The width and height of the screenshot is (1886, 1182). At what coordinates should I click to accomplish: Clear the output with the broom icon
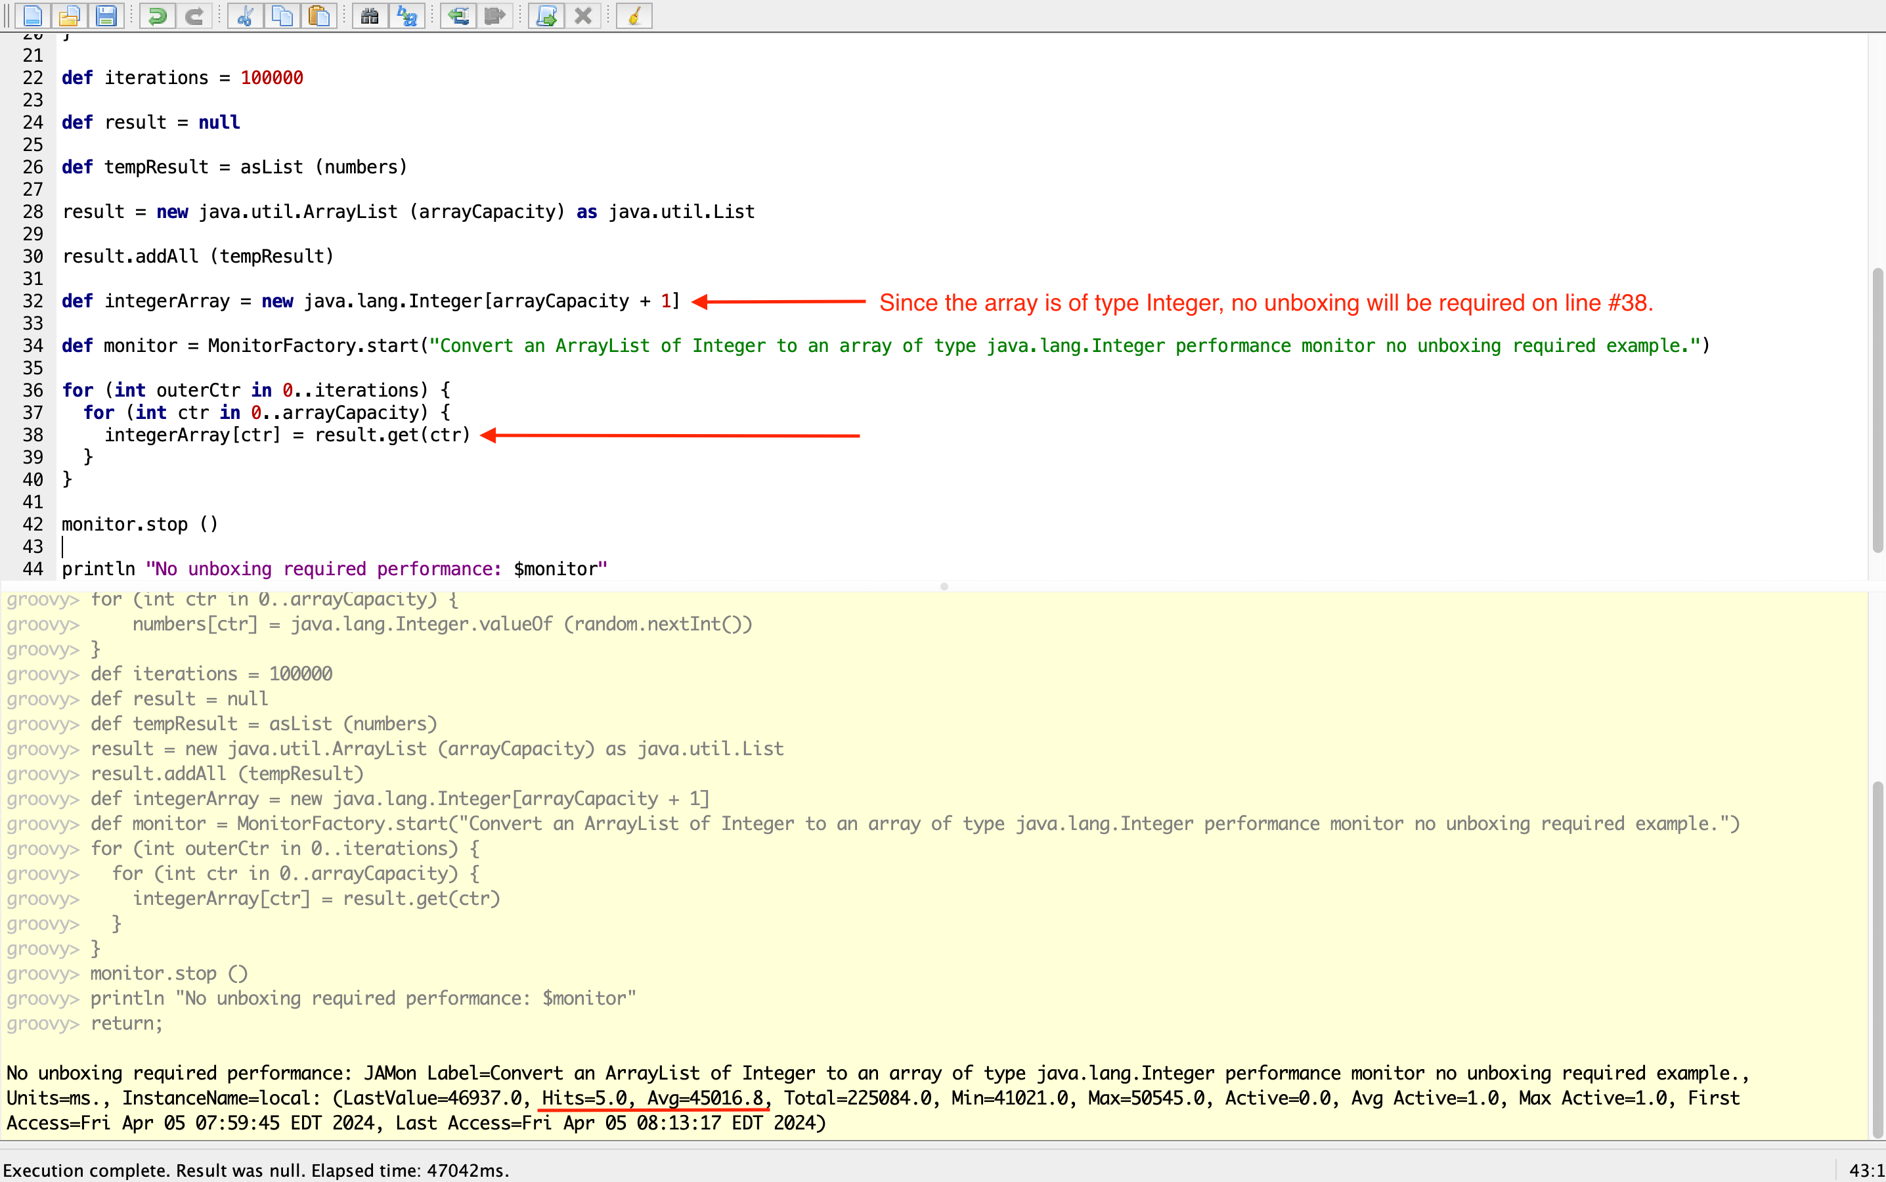pos(634,16)
